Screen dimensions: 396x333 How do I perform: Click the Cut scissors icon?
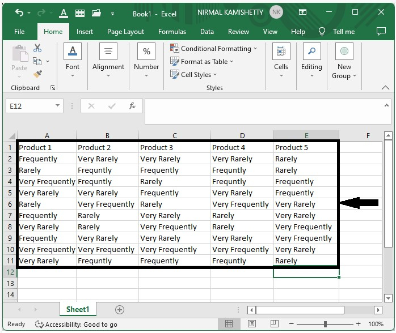click(x=37, y=48)
